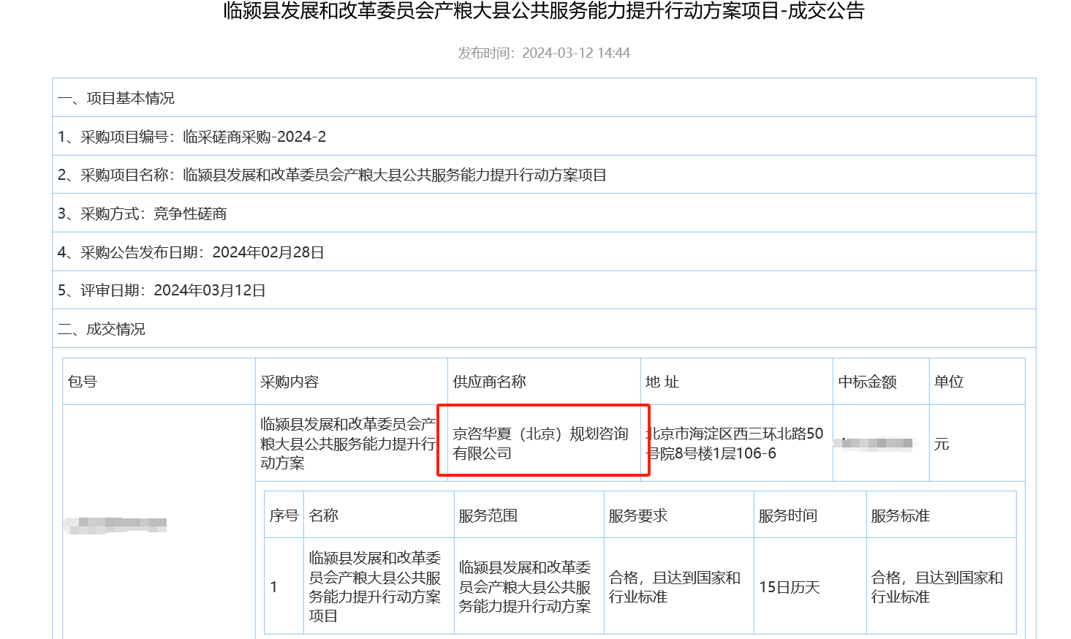Screen dimensions: 1071x639
Task: Click the 服务时间 column header
Action: tap(810, 515)
